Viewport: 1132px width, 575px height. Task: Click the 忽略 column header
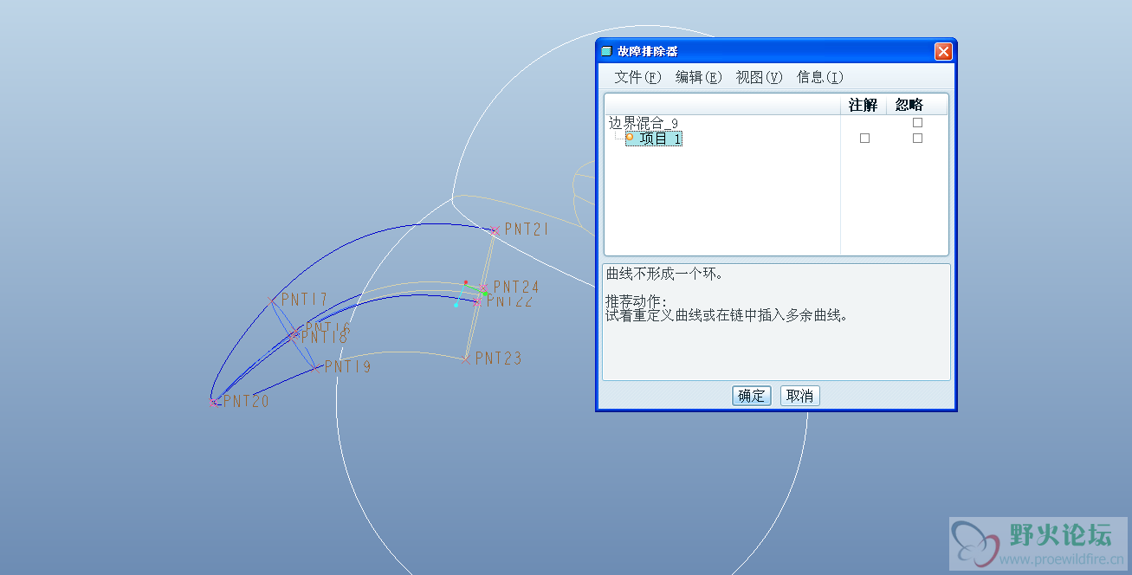[909, 105]
